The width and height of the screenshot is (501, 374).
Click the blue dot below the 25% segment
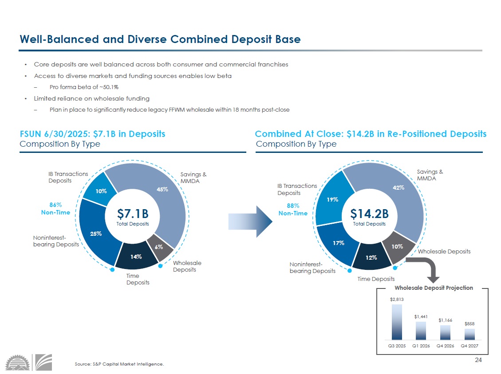pos(112,269)
